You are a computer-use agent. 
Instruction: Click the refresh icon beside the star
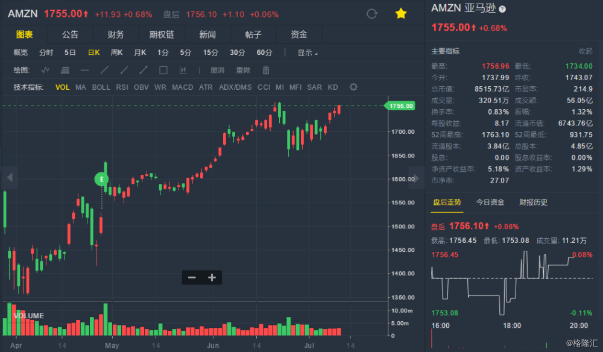pos(372,14)
